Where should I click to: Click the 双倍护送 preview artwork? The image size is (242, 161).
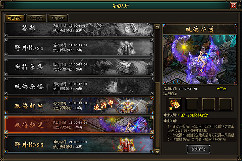(x=199, y=59)
